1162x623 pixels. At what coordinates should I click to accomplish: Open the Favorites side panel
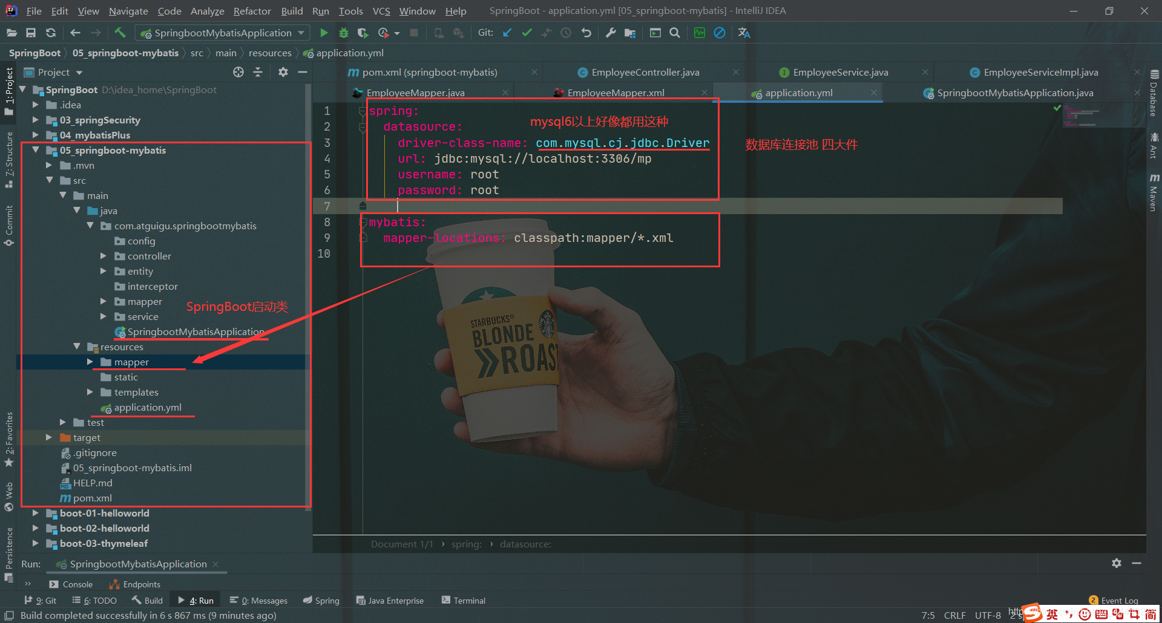coord(9,440)
